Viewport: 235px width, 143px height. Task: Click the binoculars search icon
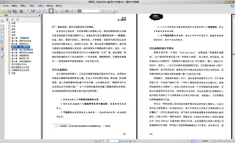(x=79, y=11)
